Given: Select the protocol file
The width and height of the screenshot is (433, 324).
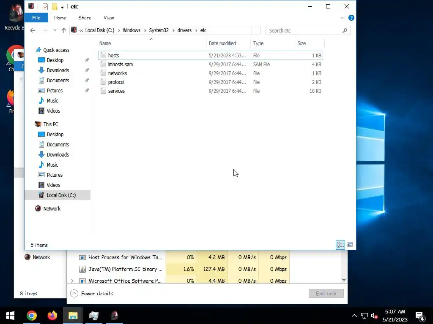Looking at the screenshot, I should pyautogui.click(x=211, y=82).
